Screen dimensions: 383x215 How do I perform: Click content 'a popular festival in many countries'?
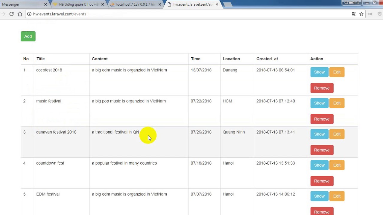[124, 163]
